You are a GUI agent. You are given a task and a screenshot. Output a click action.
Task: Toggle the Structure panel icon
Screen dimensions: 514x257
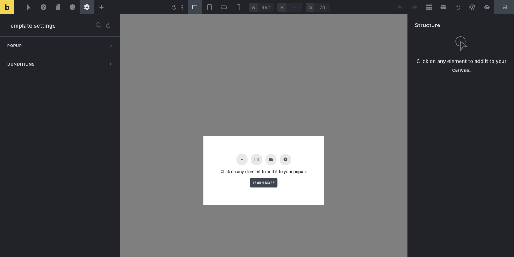coord(429,7)
